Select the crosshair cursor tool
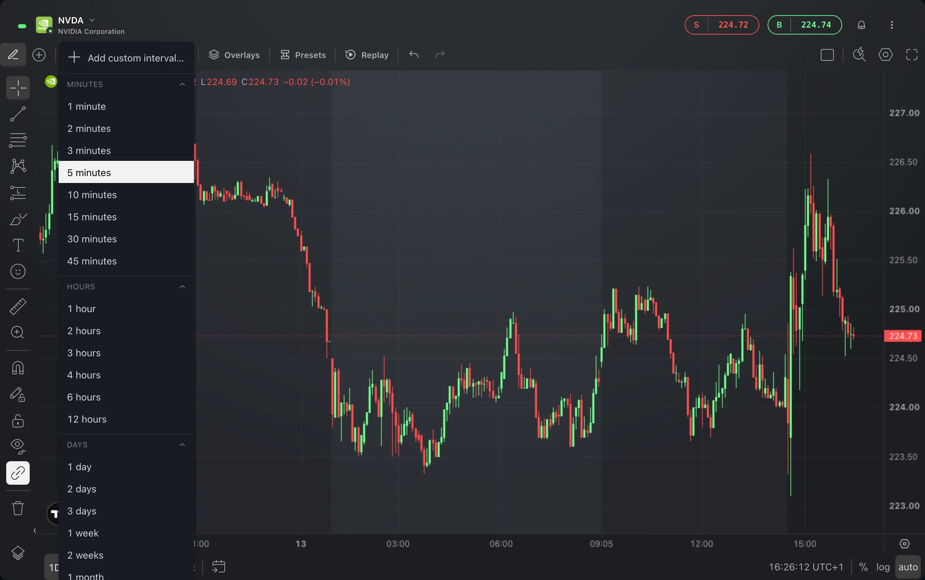Screen dimensions: 925x580 tap(18, 88)
